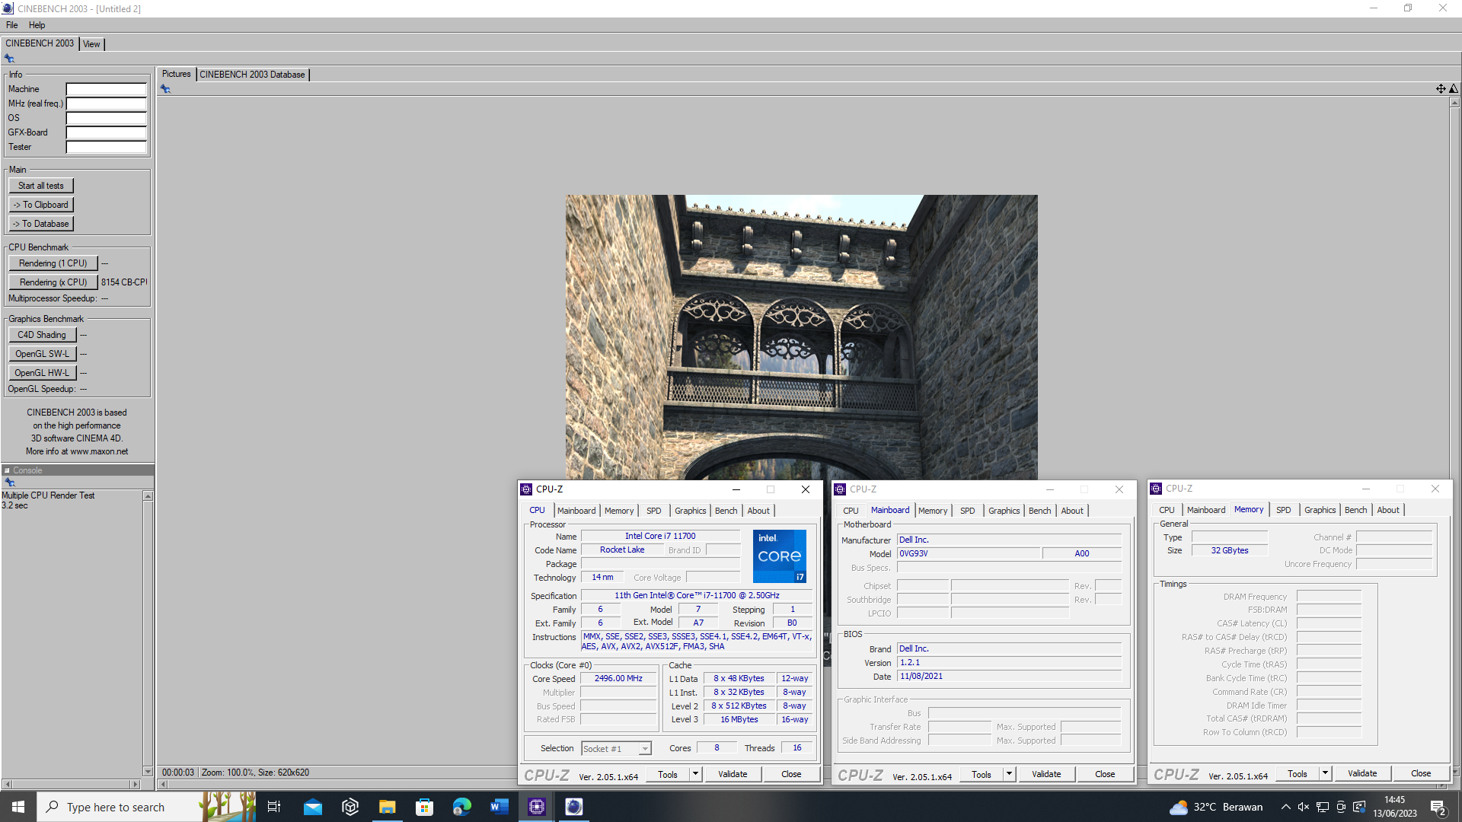
Task: Open the 3D box app on taskbar
Action: pyautogui.click(x=350, y=807)
